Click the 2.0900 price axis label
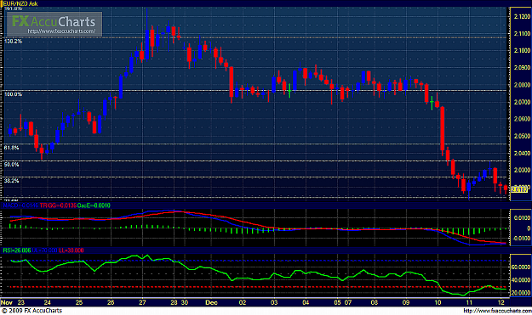 click(522, 68)
